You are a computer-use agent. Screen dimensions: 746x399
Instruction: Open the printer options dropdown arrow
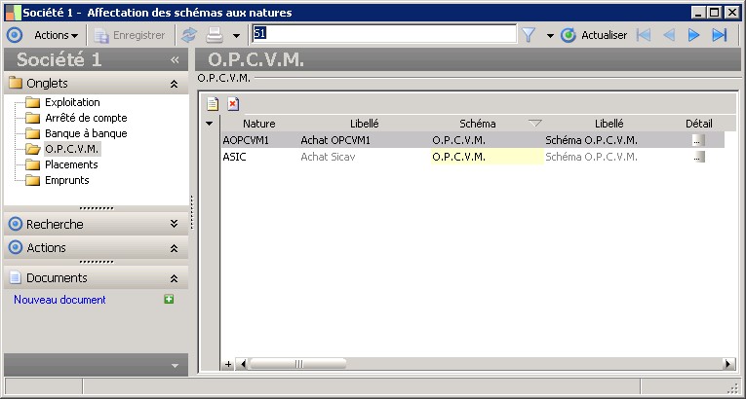pos(236,36)
